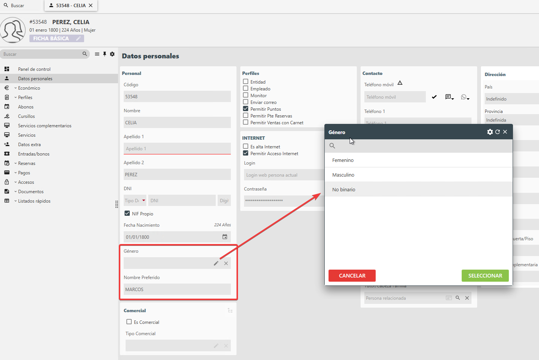Enable the Entidad profile checkbox
The height and width of the screenshot is (360, 539).
click(246, 82)
